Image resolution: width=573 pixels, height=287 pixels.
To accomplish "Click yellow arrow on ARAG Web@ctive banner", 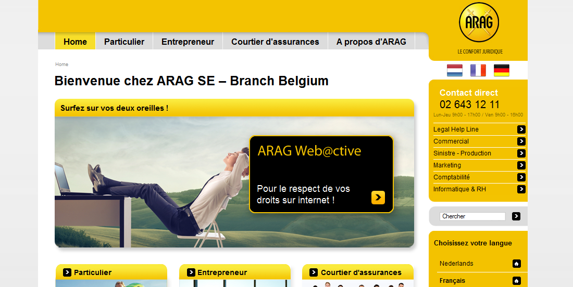I will 378,197.
